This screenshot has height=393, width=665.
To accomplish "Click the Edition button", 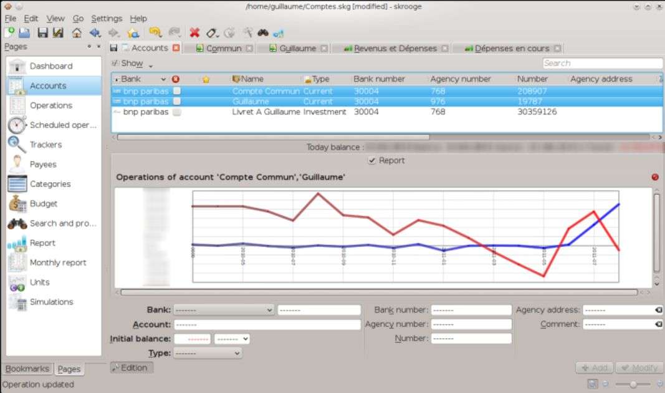I will point(132,367).
